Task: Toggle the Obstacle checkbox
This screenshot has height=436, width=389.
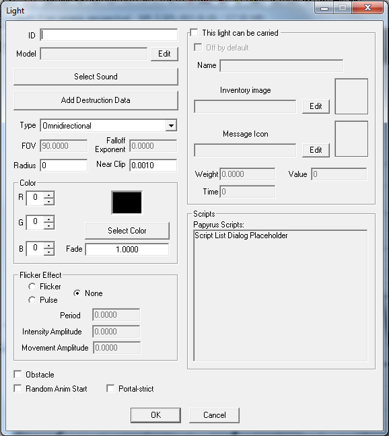Action: [x=17, y=374]
